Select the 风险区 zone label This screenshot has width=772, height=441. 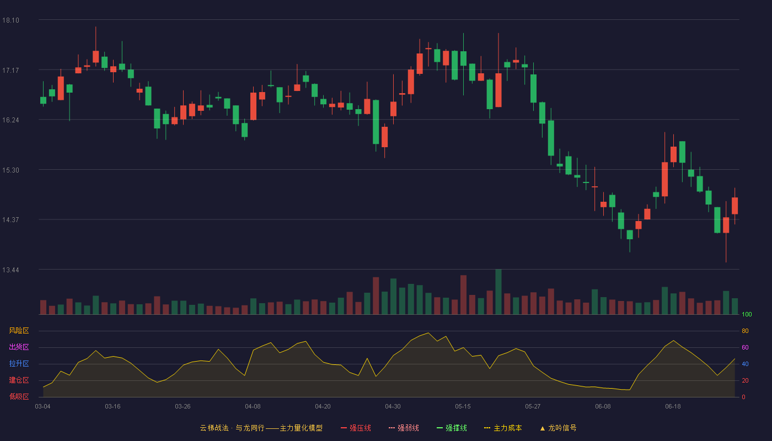19,331
